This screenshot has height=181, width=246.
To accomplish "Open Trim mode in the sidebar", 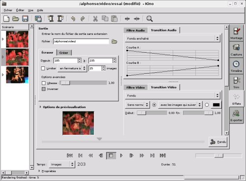I will coord(236,82).
